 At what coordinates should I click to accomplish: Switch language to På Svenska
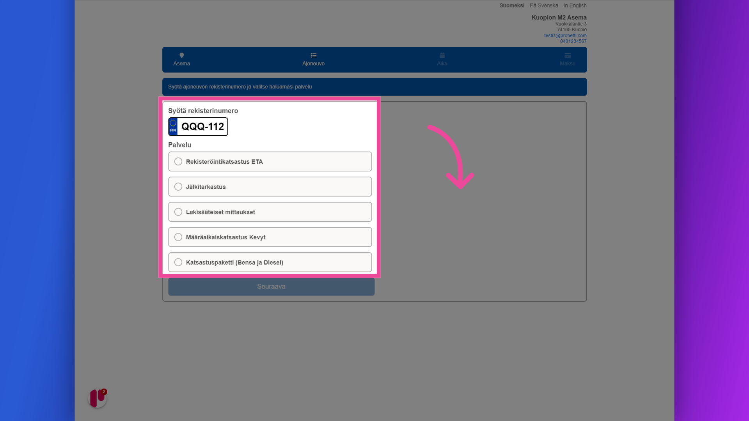tap(544, 5)
